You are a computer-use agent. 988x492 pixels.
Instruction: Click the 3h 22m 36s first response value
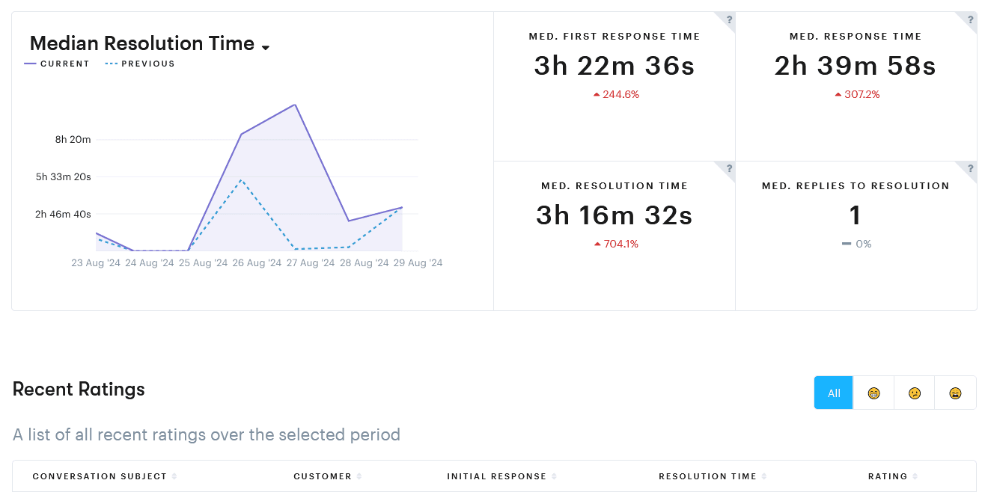point(615,67)
